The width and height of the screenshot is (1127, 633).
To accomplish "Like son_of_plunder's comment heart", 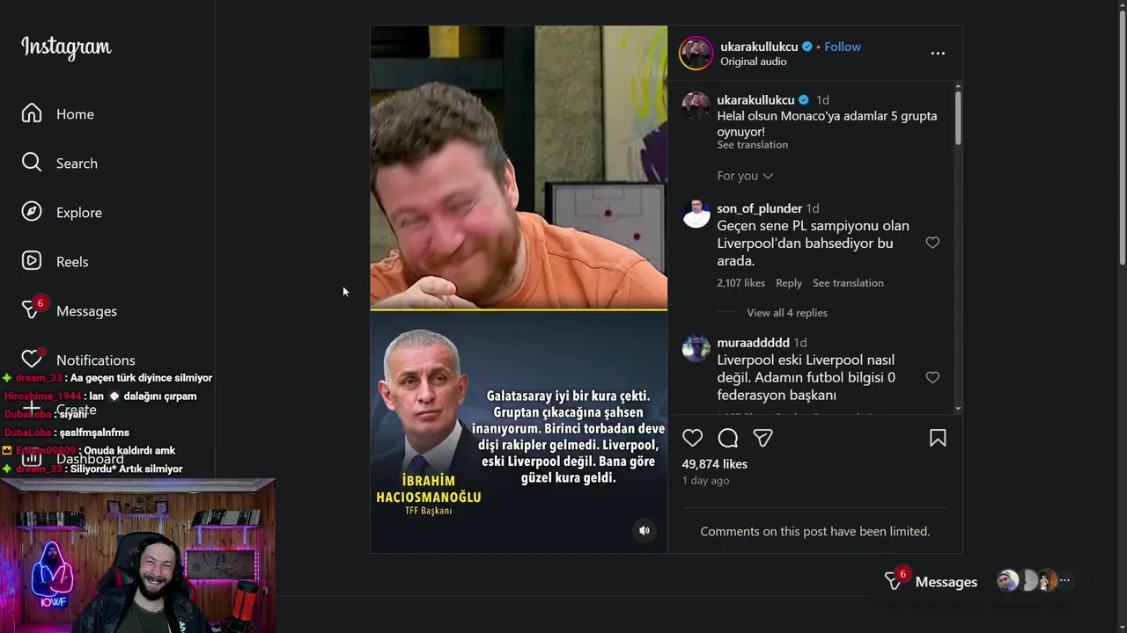I will [932, 243].
